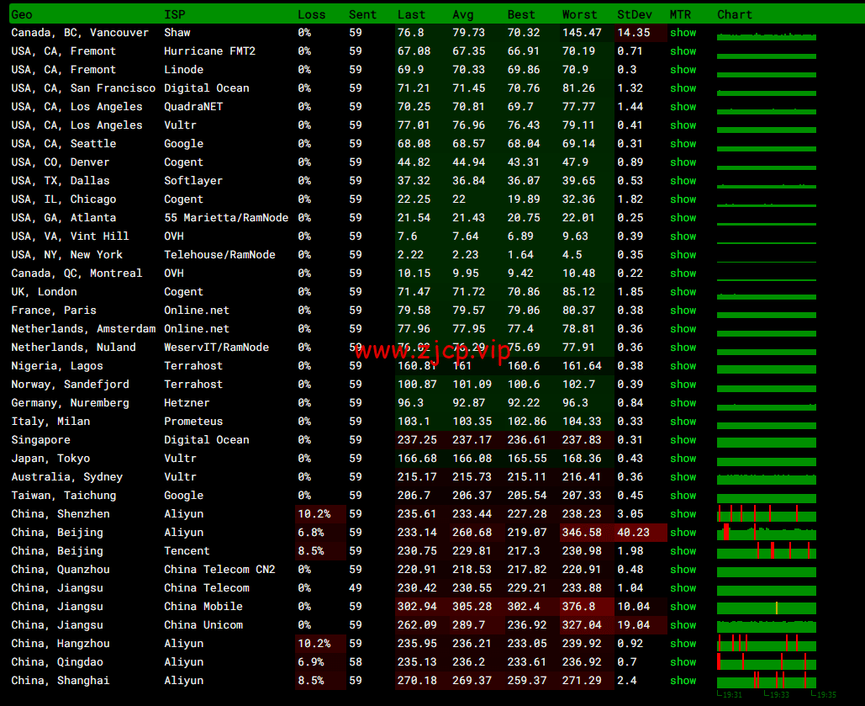865x706 pixels.
Task: Click 'Netherlands, Amsterdam' geo cell
Action: click(x=83, y=329)
